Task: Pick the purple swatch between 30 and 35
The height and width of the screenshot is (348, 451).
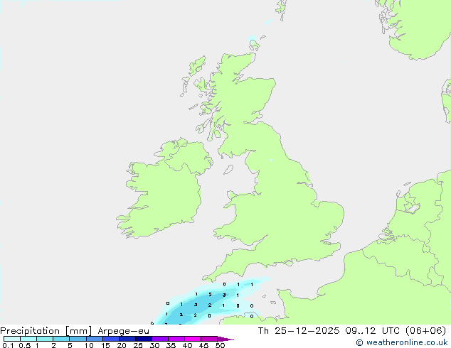Action: tap(160, 339)
